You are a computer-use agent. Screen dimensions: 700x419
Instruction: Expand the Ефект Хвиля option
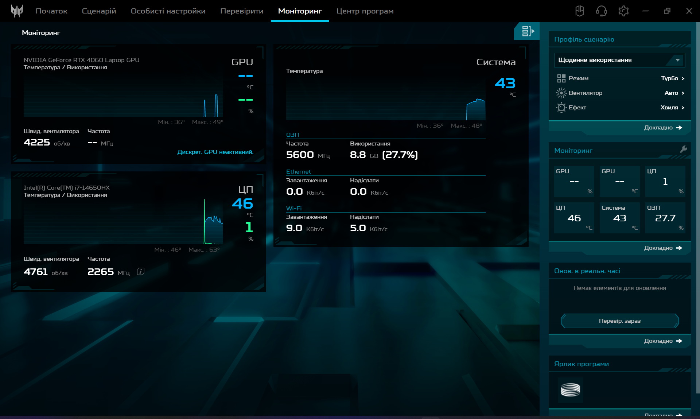[x=672, y=108]
